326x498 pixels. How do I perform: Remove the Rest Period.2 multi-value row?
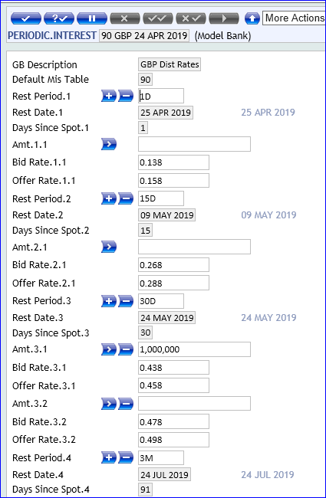(x=126, y=198)
